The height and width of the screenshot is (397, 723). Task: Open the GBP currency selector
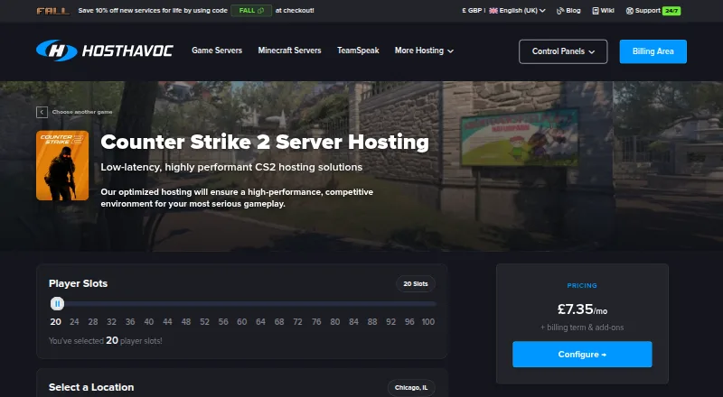472,11
